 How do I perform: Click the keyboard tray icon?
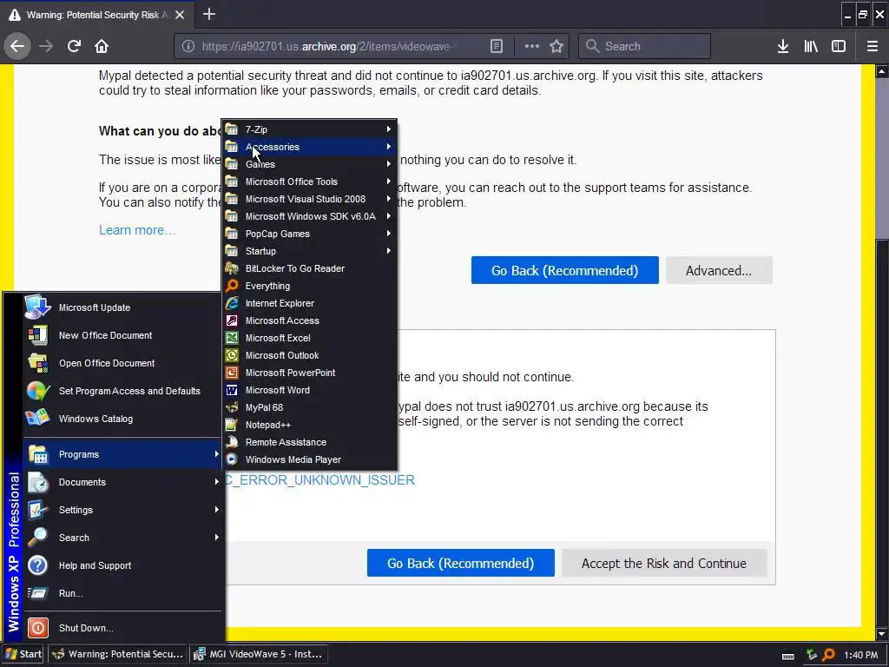(788, 656)
